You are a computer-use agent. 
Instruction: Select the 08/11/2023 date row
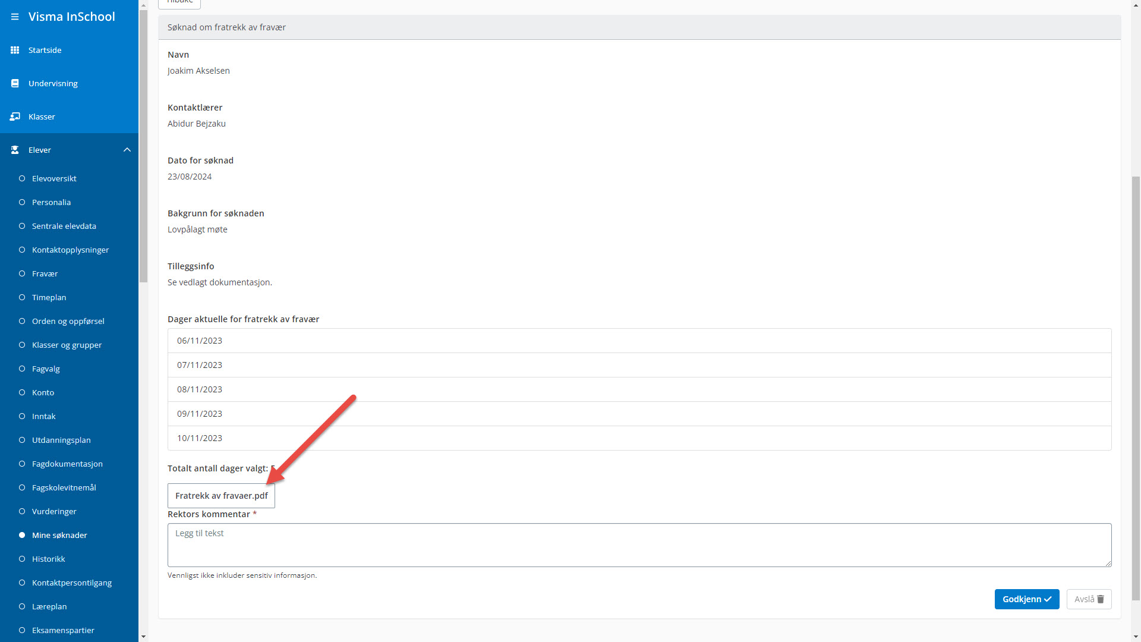pos(639,389)
